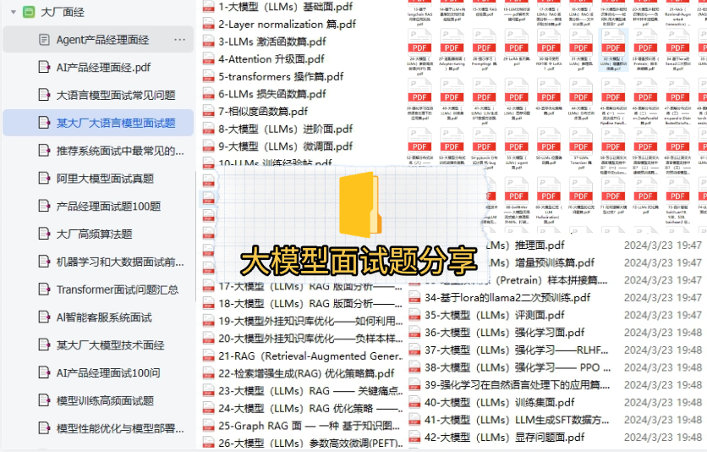The image size is (707, 452).
Task: Click the PDF icon for 5-transformers 操作篇.pdf
Action: (208, 77)
